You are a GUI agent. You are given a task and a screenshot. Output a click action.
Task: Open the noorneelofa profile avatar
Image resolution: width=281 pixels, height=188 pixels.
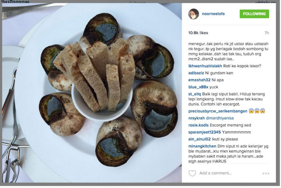click(x=194, y=14)
